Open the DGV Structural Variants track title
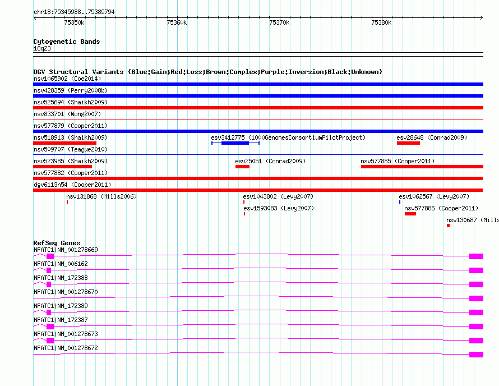Viewport: 499px width, 386px height. point(208,72)
